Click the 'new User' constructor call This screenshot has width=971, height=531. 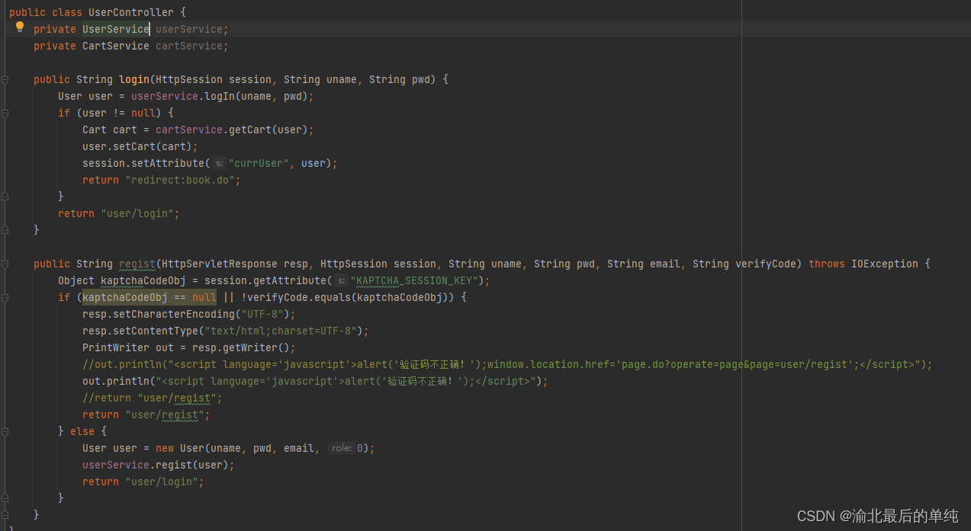[180, 448]
